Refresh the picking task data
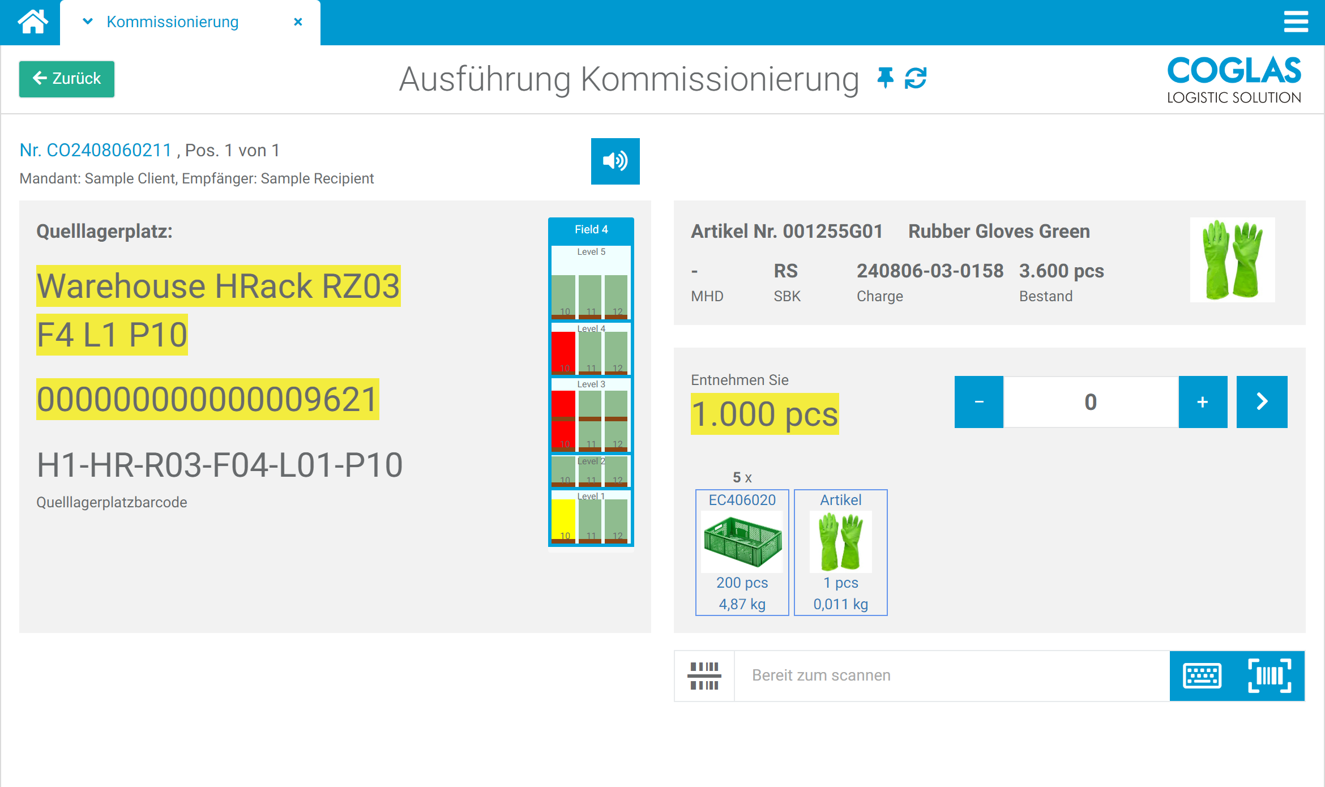This screenshot has height=787, width=1325. click(x=916, y=78)
